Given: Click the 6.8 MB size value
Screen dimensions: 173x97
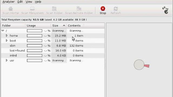Looking at the screenshot, I should pos(61,46).
